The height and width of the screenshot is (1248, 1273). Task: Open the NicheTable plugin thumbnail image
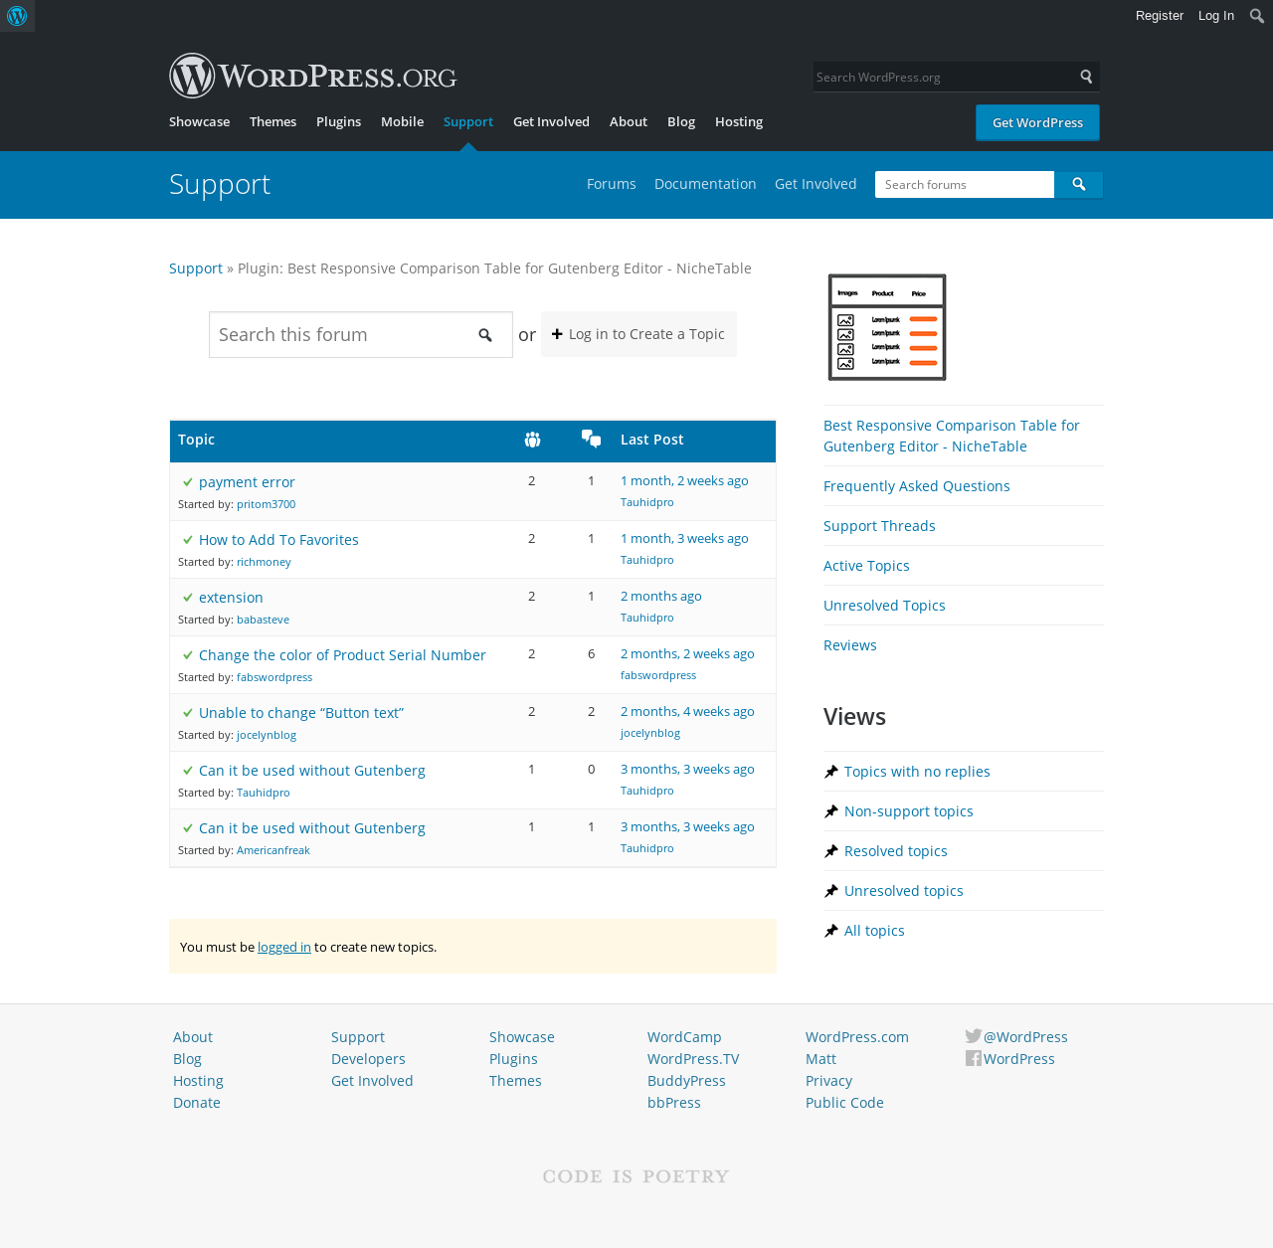887,327
